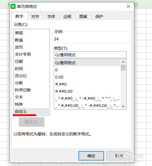The height and width of the screenshot is (166, 152).
Task: Switch to the 数字 tab
Action: coord(19,16)
